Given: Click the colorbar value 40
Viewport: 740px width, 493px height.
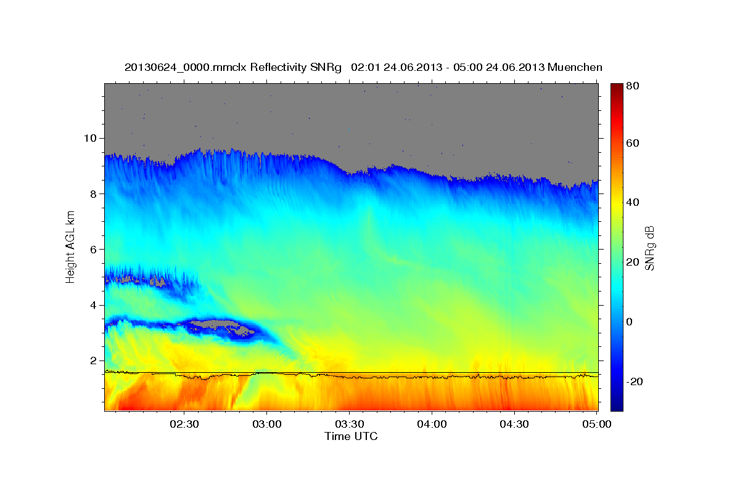Looking at the screenshot, I should [x=633, y=202].
